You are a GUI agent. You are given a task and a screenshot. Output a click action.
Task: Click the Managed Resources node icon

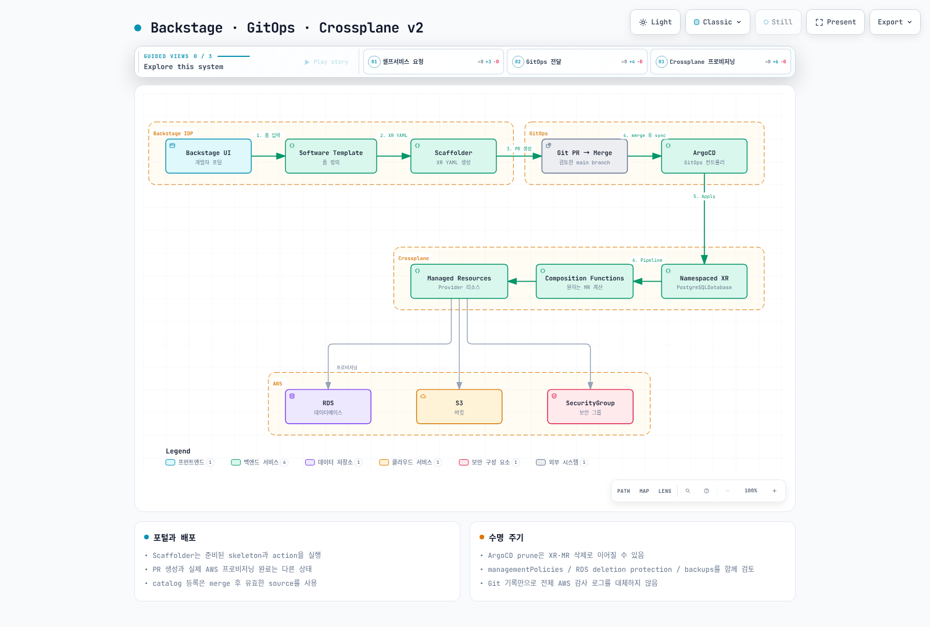[x=417, y=271]
